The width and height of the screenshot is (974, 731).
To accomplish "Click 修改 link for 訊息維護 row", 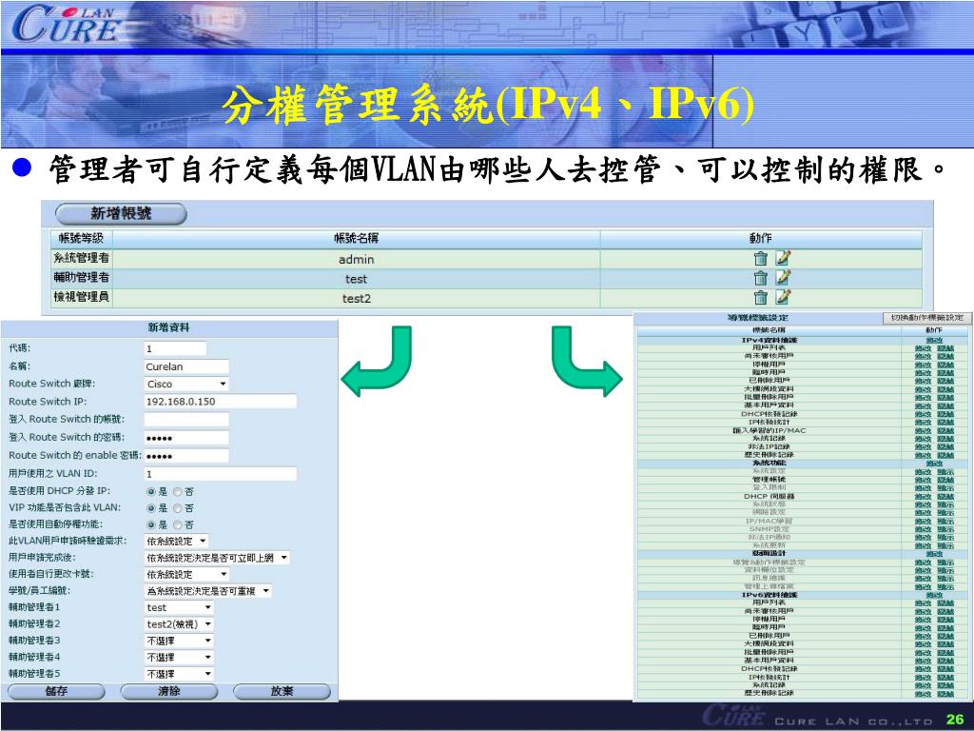I will [x=923, y=579].
